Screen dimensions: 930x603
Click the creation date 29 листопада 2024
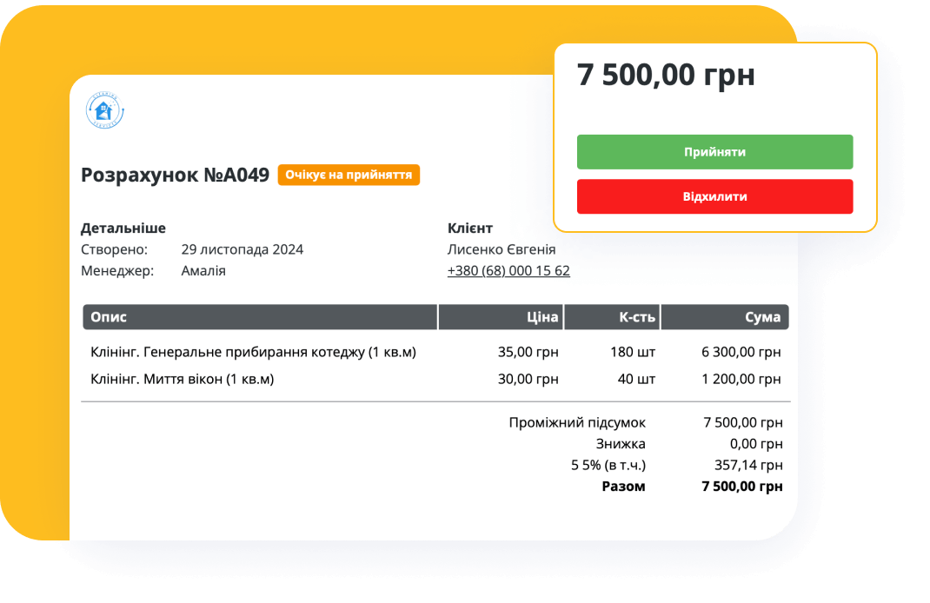[242, 249]
